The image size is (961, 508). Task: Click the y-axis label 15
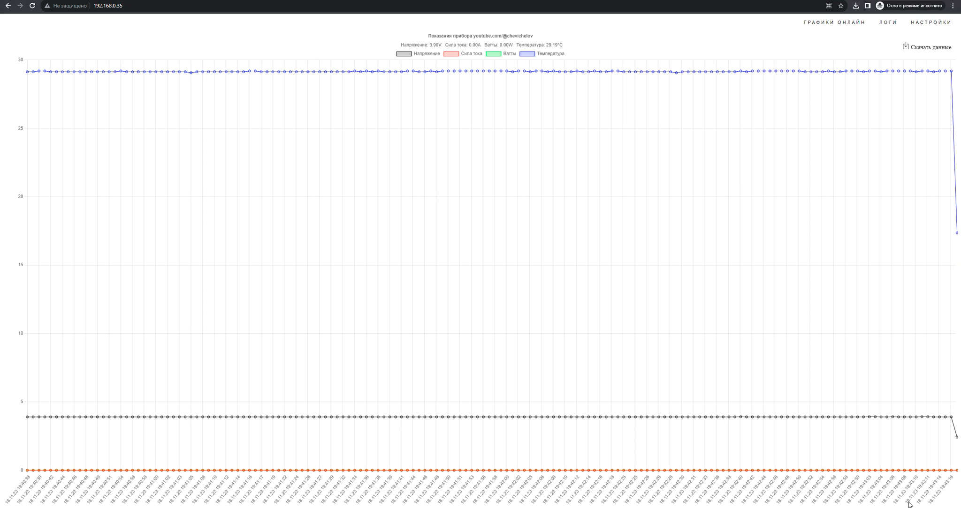coord(21,265)
